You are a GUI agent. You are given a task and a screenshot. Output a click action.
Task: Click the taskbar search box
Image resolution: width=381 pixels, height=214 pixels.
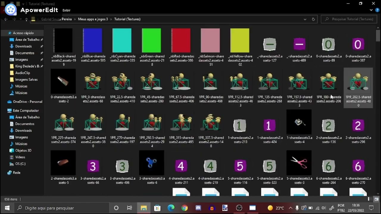[x=61, y=208]
